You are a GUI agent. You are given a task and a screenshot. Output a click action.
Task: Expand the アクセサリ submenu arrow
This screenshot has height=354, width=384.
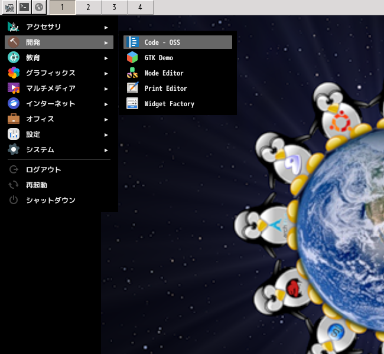click(106, 27)
